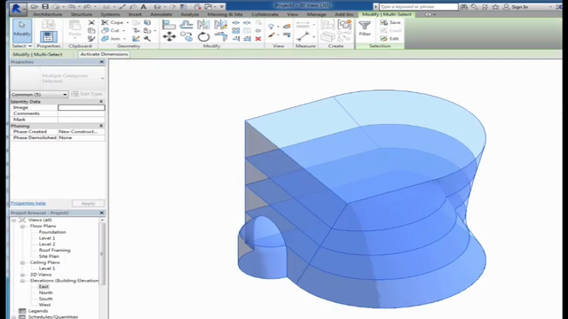Click the Edit Type button
Screen dimensions: 568x319
(x=87, y=94)
